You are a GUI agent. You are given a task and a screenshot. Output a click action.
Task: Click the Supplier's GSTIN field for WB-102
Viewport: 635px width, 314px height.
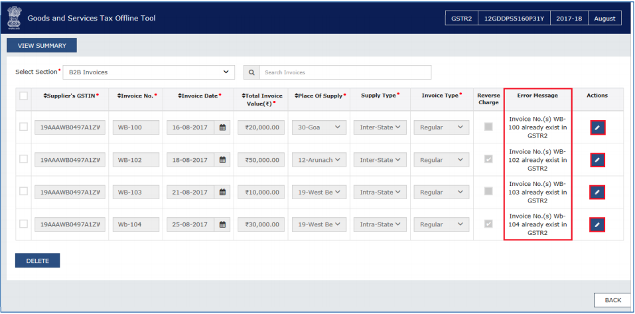(70, 159)
